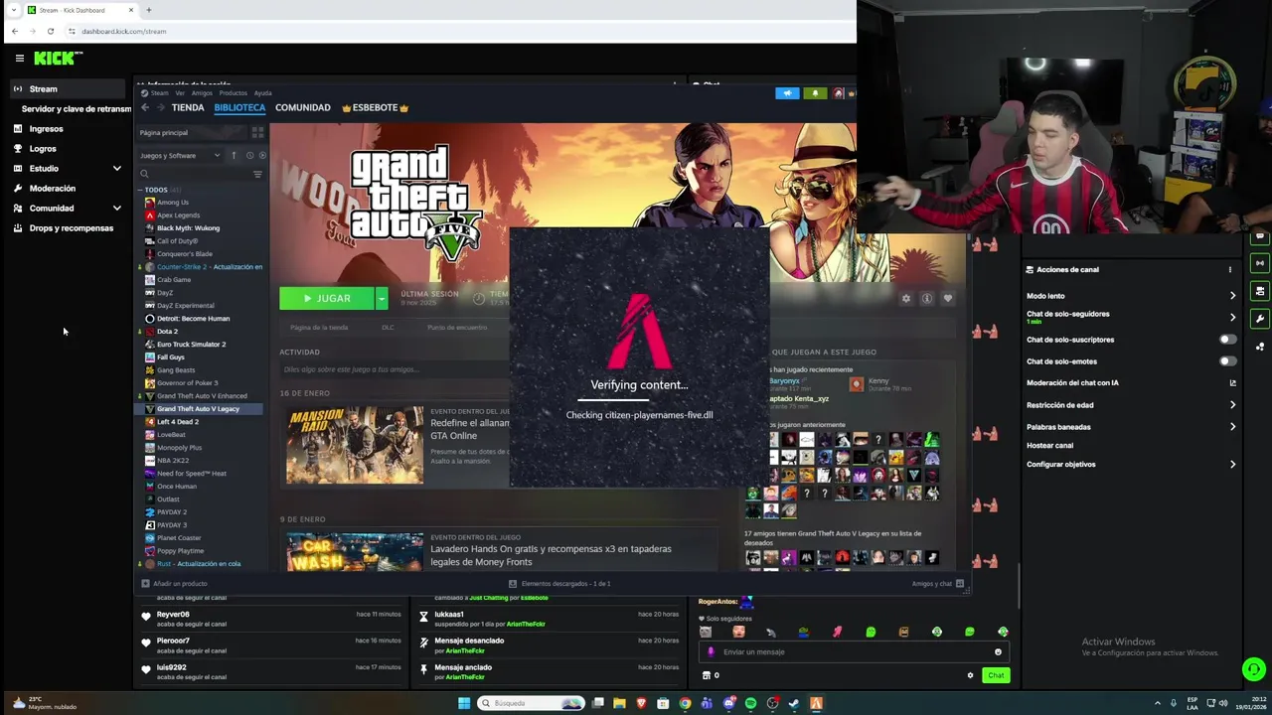The image size is (1272, 715).
Task: Open Acciones de canal three-dot menu
Action: click(1229, 269)
